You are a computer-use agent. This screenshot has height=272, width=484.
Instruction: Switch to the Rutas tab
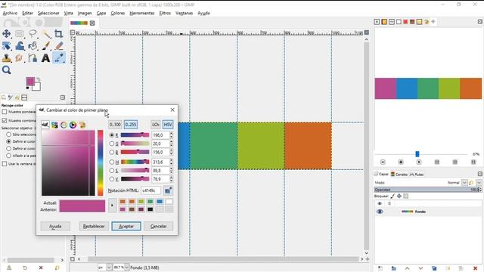tap(417, 175)
